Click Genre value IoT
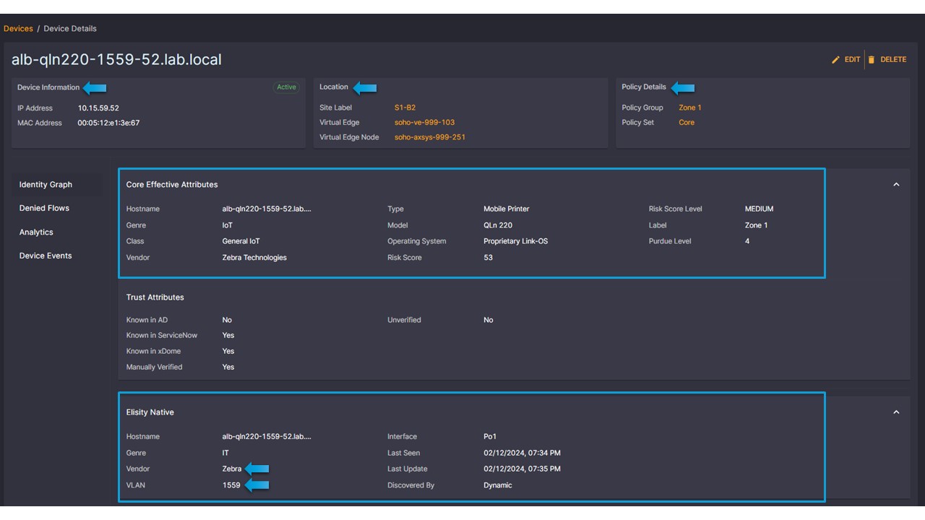Image resolution: width=925 pixels, height=520 pixels. tap(228, 225)
